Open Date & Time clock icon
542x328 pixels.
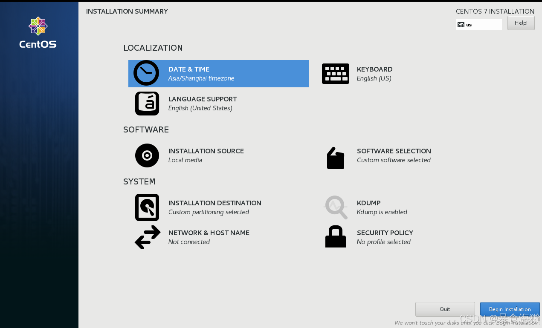pyautogui.click(x=146, y=73)
